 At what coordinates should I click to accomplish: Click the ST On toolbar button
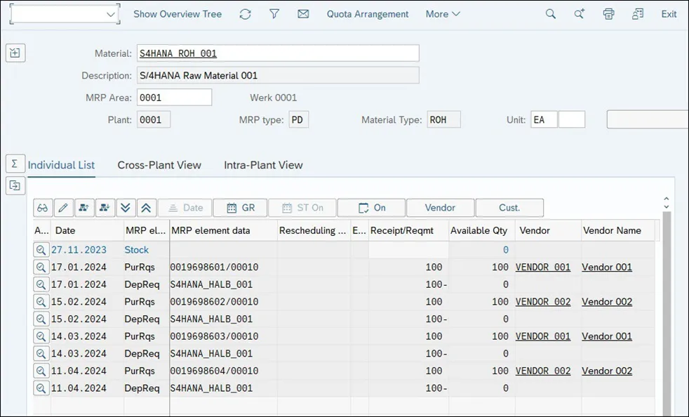click(302, 208)
